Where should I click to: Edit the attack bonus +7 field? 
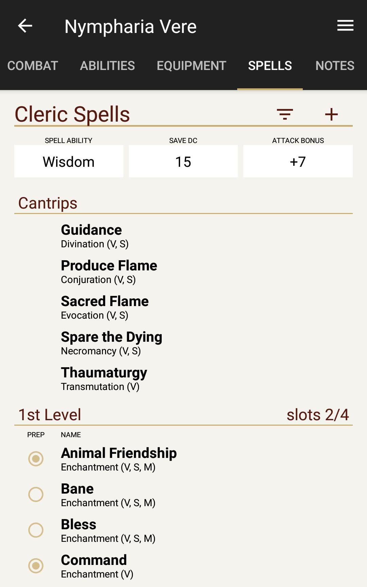pos(298,162)
